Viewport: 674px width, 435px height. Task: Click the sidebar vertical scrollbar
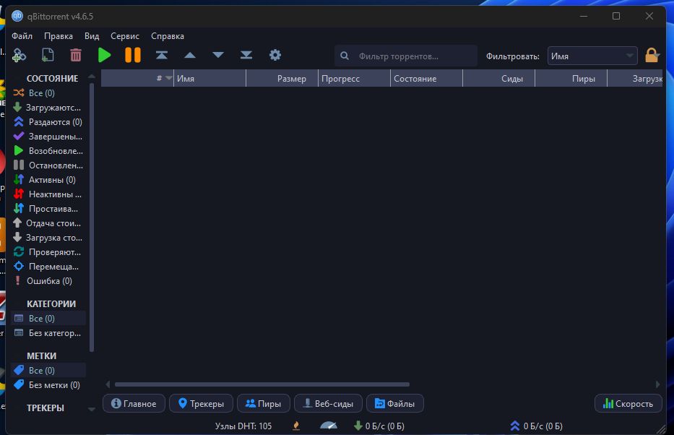(92, 217)
